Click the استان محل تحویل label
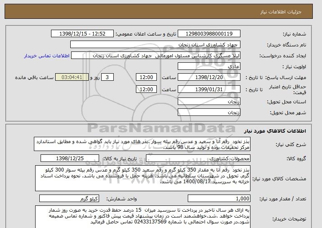 286,102
